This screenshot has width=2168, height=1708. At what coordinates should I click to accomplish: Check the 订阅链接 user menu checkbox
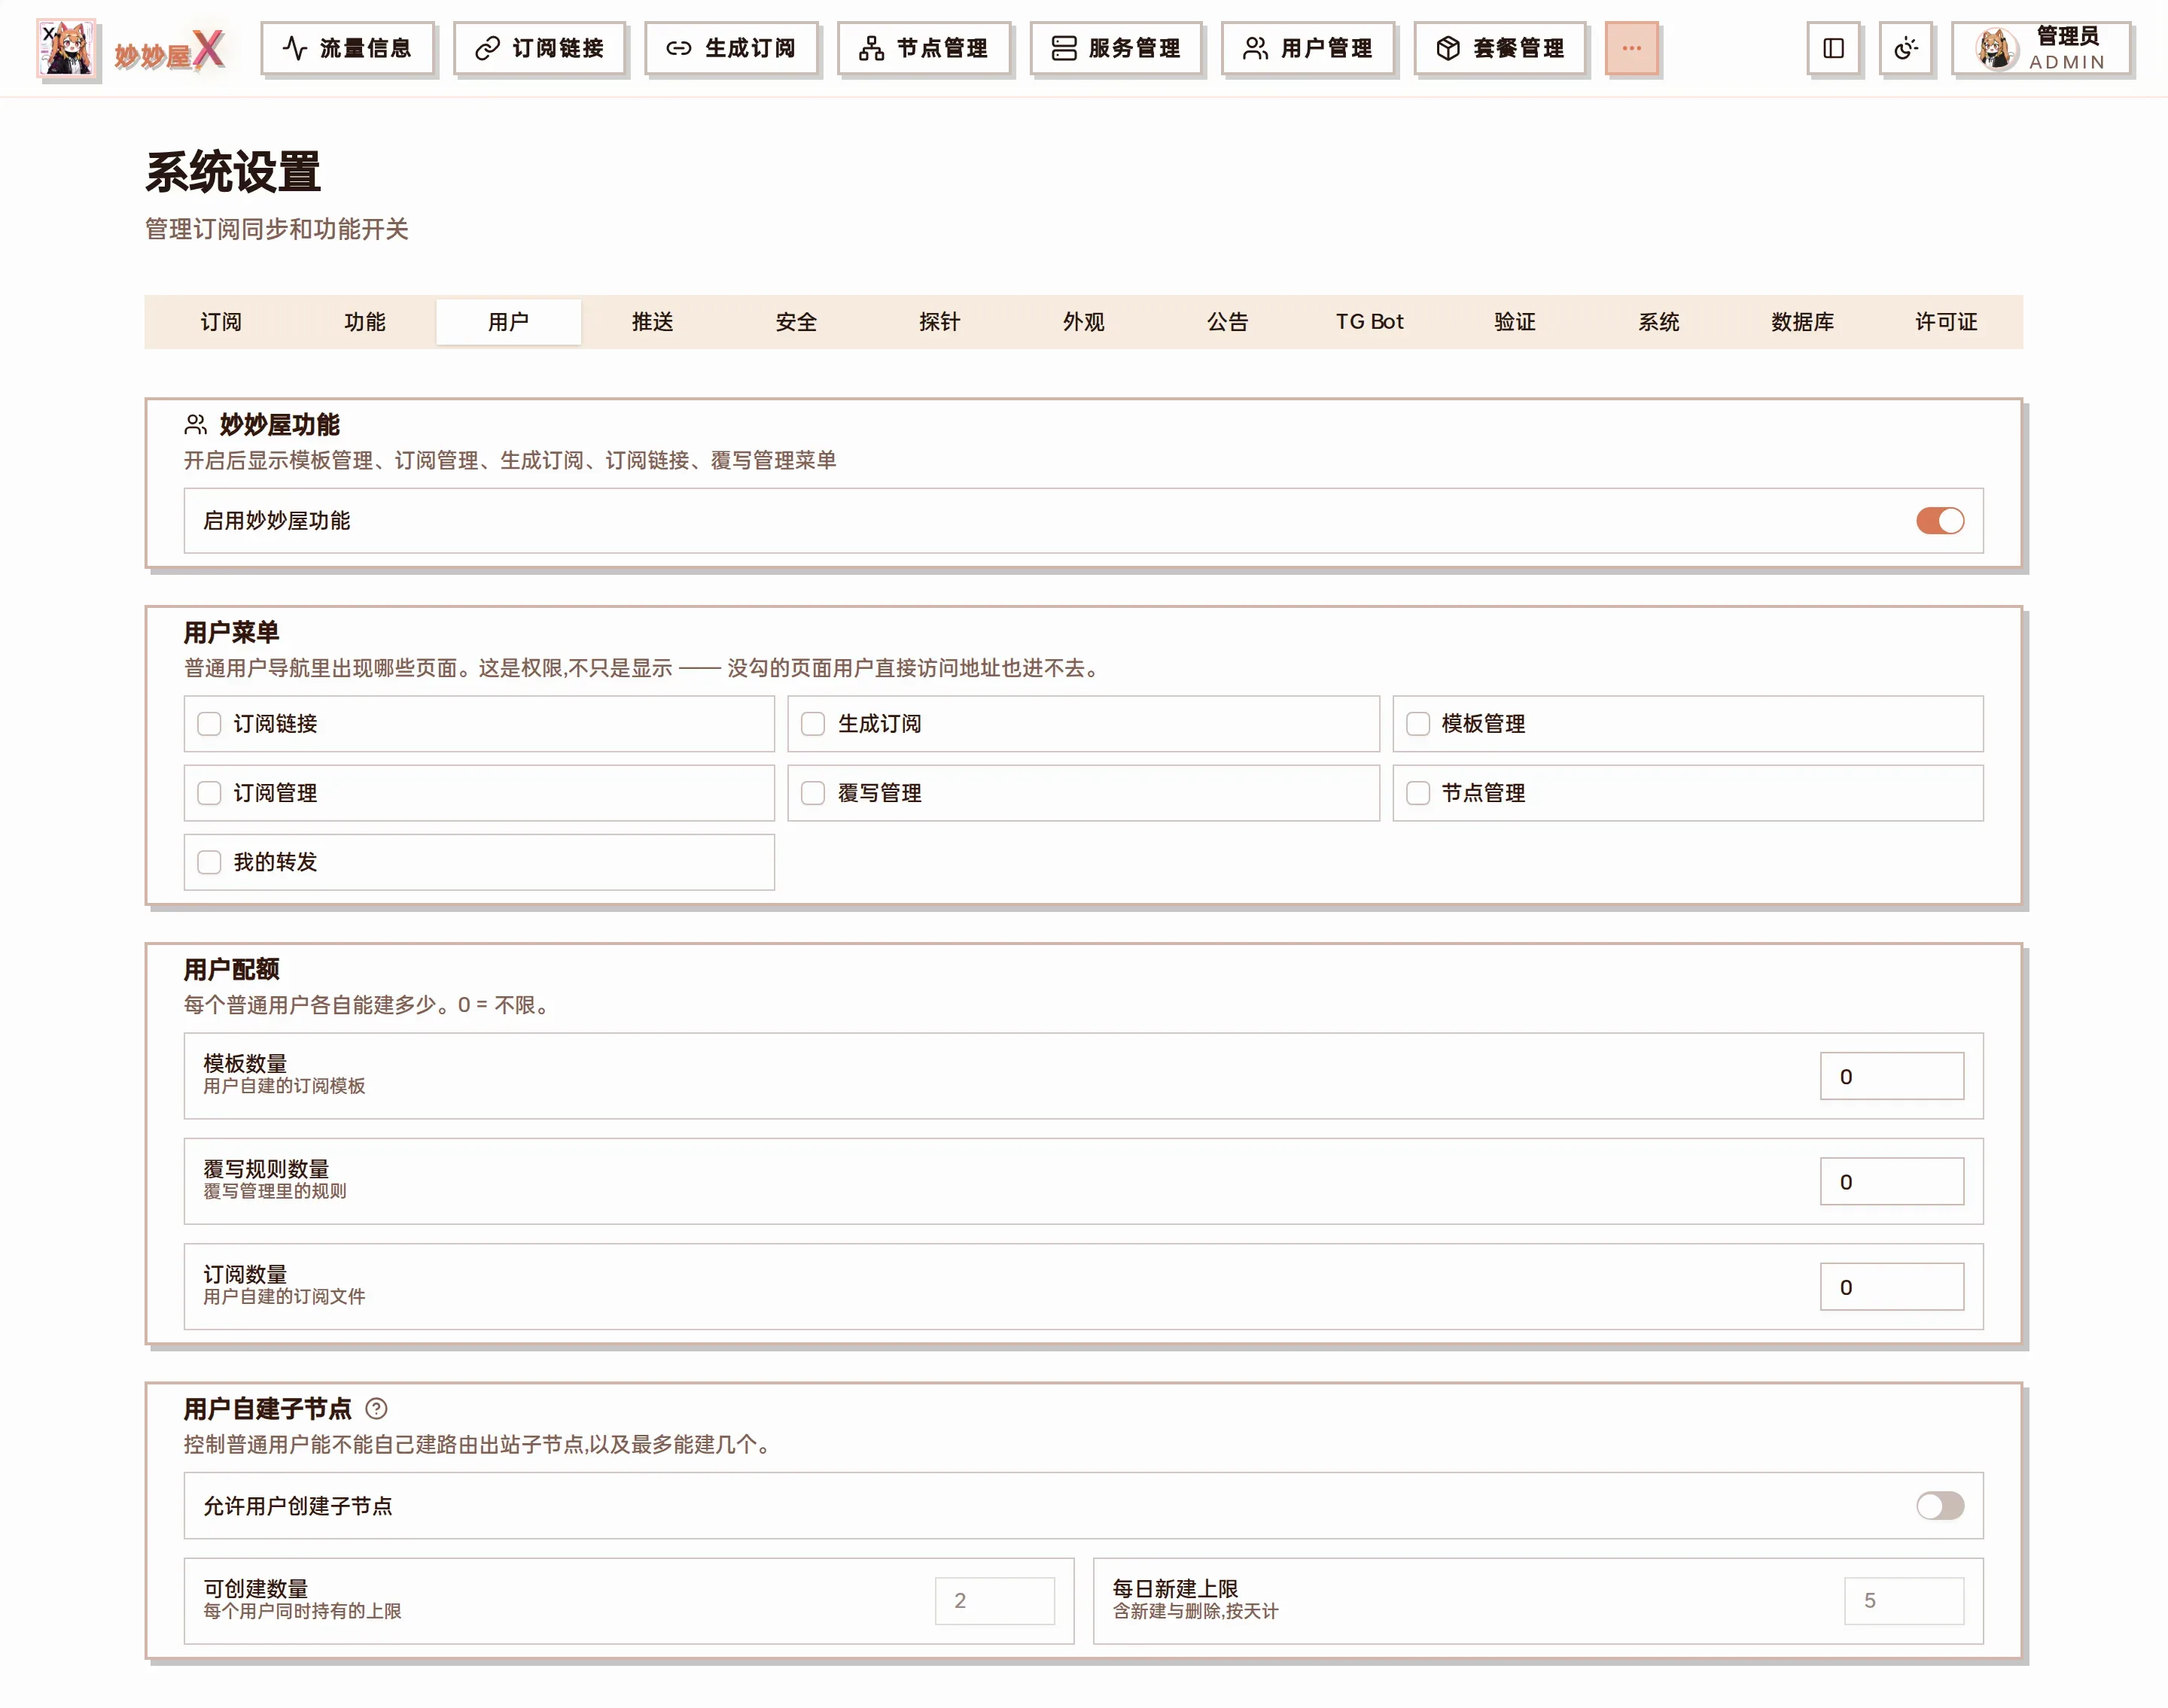click(x=209, y=724)
